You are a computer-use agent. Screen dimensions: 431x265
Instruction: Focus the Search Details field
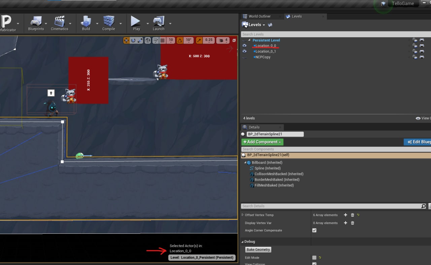(x=334, y=206)
